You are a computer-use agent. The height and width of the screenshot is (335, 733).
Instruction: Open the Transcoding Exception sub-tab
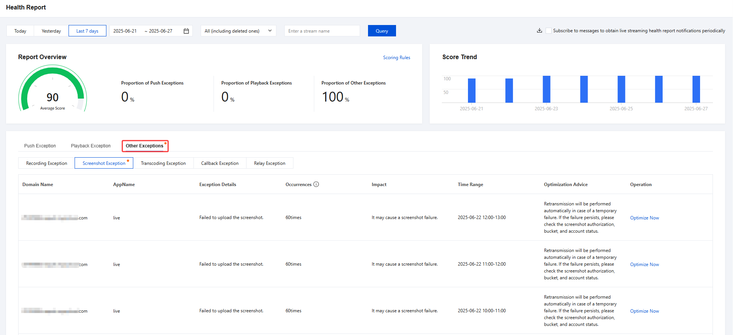(163, 163)
